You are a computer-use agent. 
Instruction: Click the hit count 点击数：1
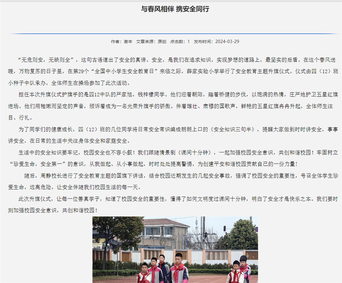180,41
